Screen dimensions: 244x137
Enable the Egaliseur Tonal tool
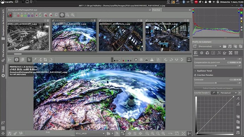tap(195, 71)
